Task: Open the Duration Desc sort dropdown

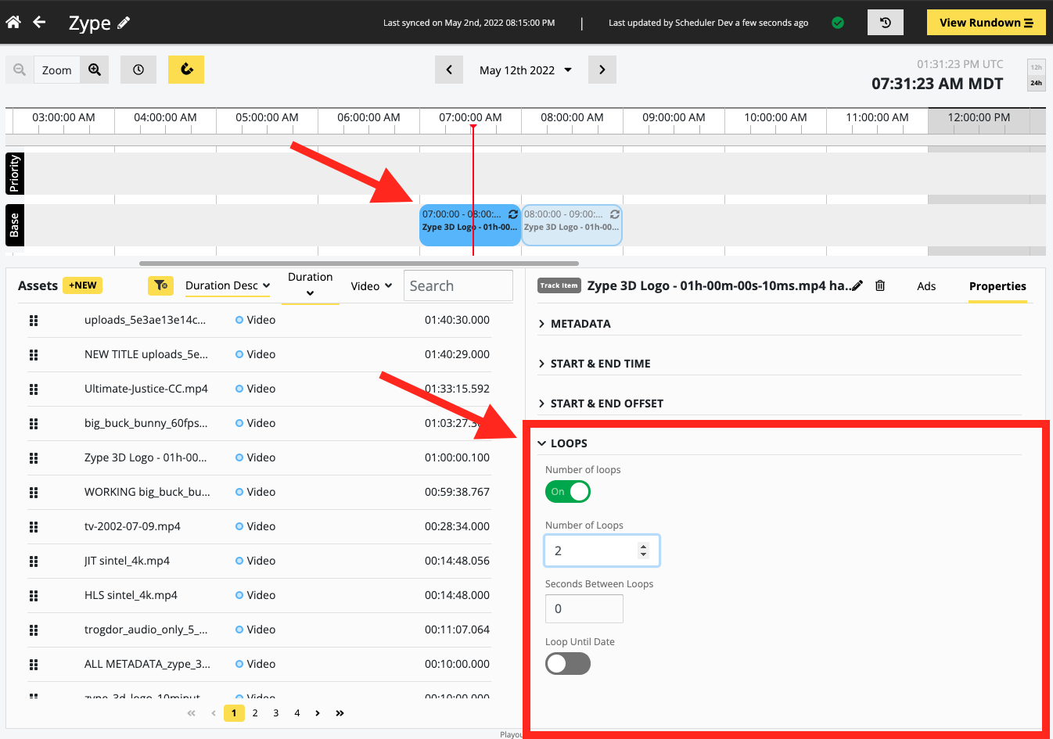Action: (x=228, y=286)
